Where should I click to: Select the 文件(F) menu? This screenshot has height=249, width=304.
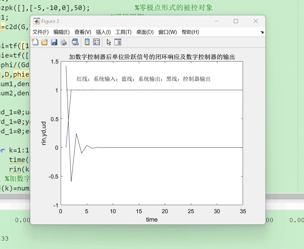(40, 32)
